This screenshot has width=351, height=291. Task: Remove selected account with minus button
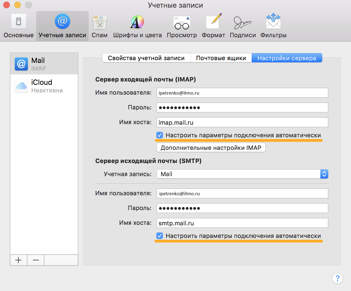click(x=36, y=260)
